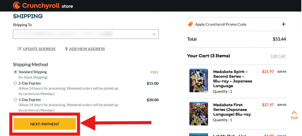Click the Crunchyroll logo icon

[16, 6]
